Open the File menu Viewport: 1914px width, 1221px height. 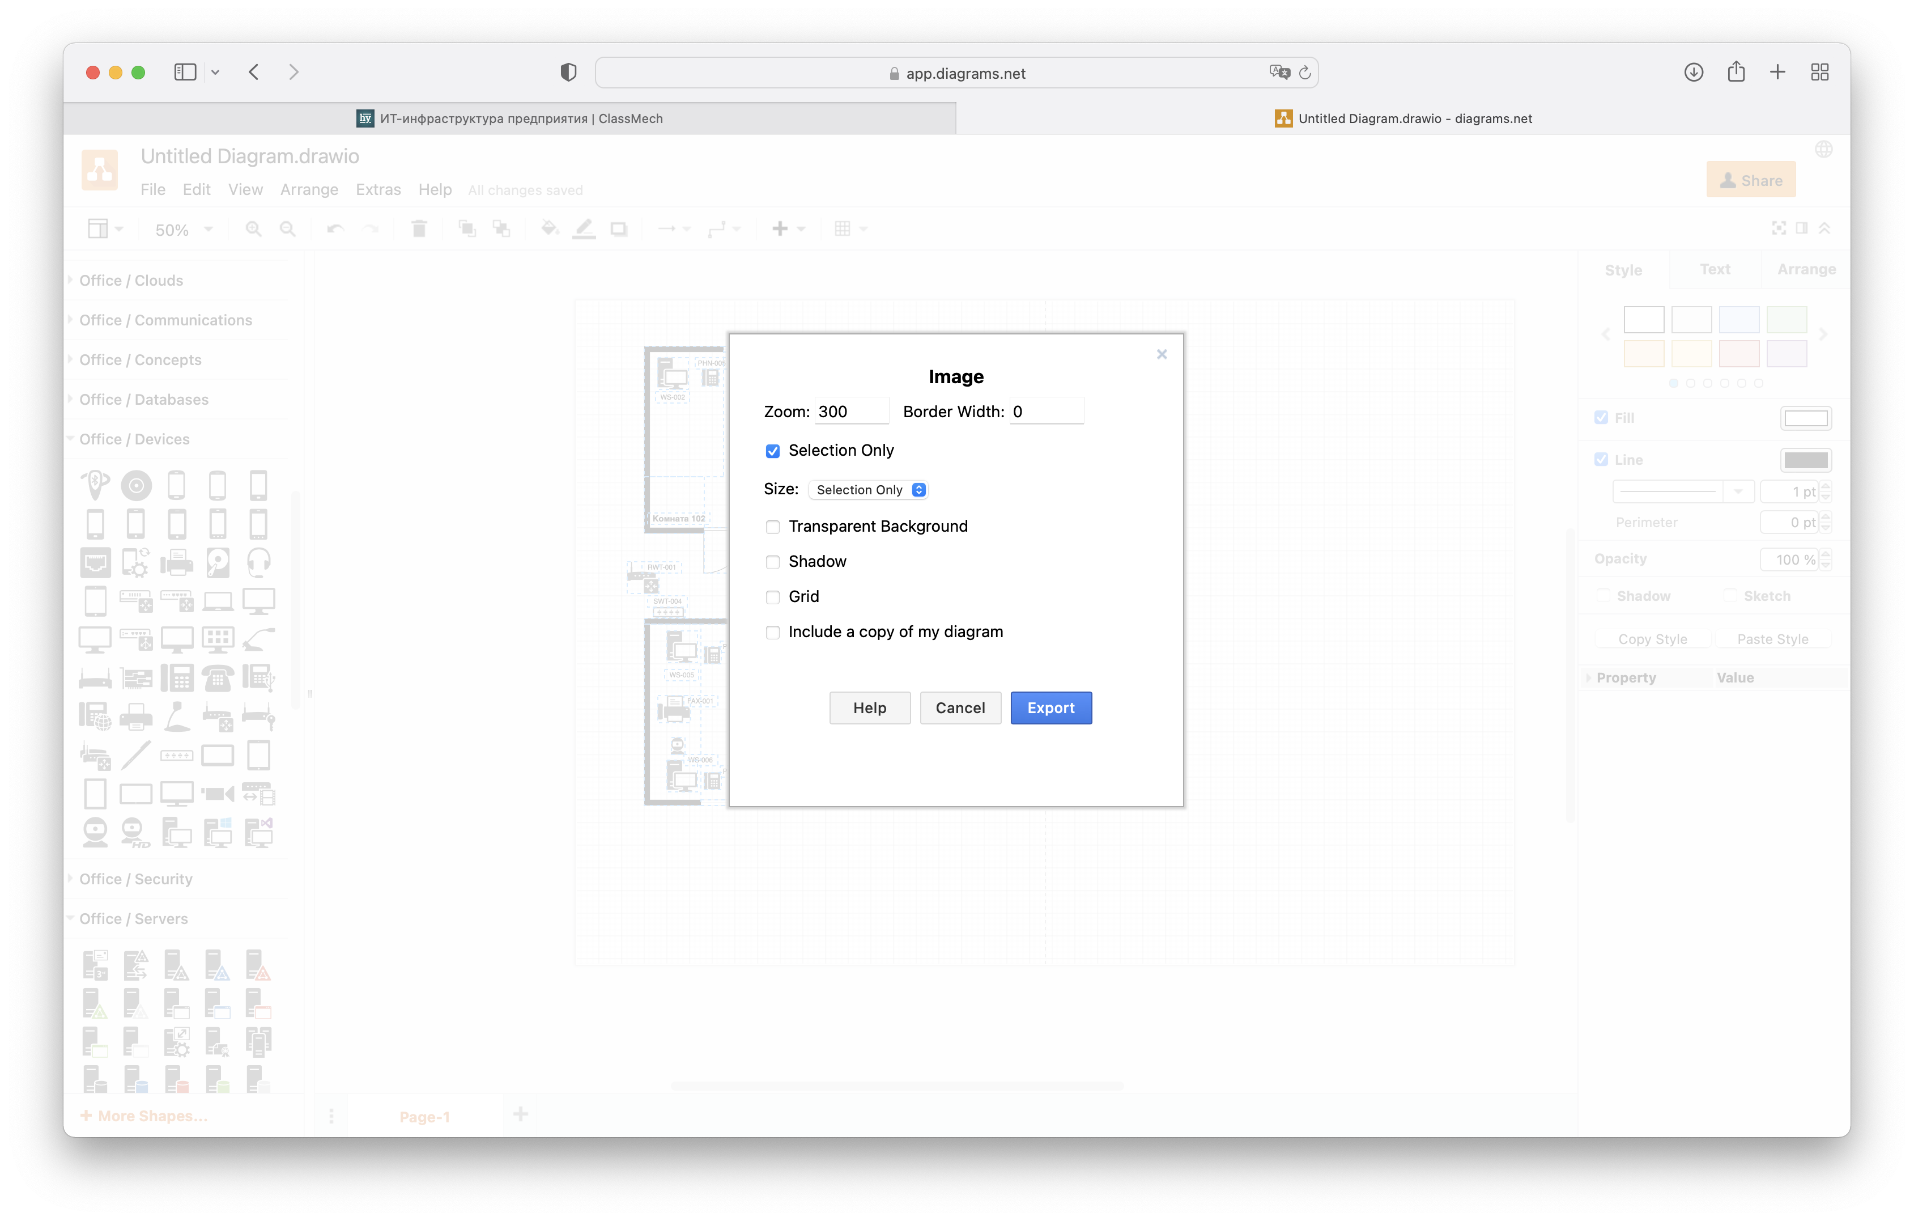tap(152, 189)
